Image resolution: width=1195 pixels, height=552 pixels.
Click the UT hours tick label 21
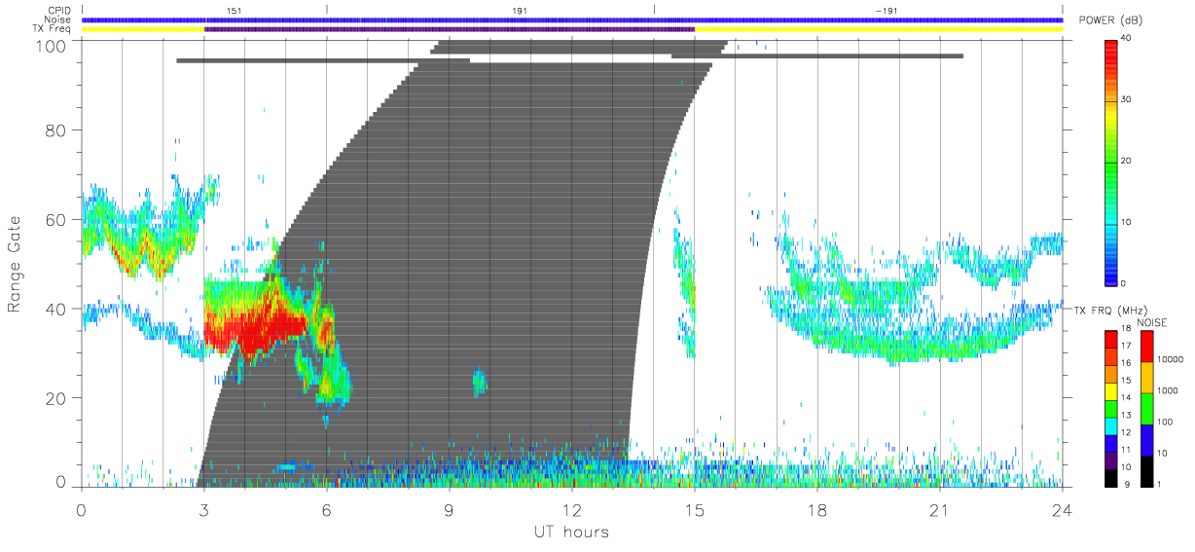click(939, 509)
